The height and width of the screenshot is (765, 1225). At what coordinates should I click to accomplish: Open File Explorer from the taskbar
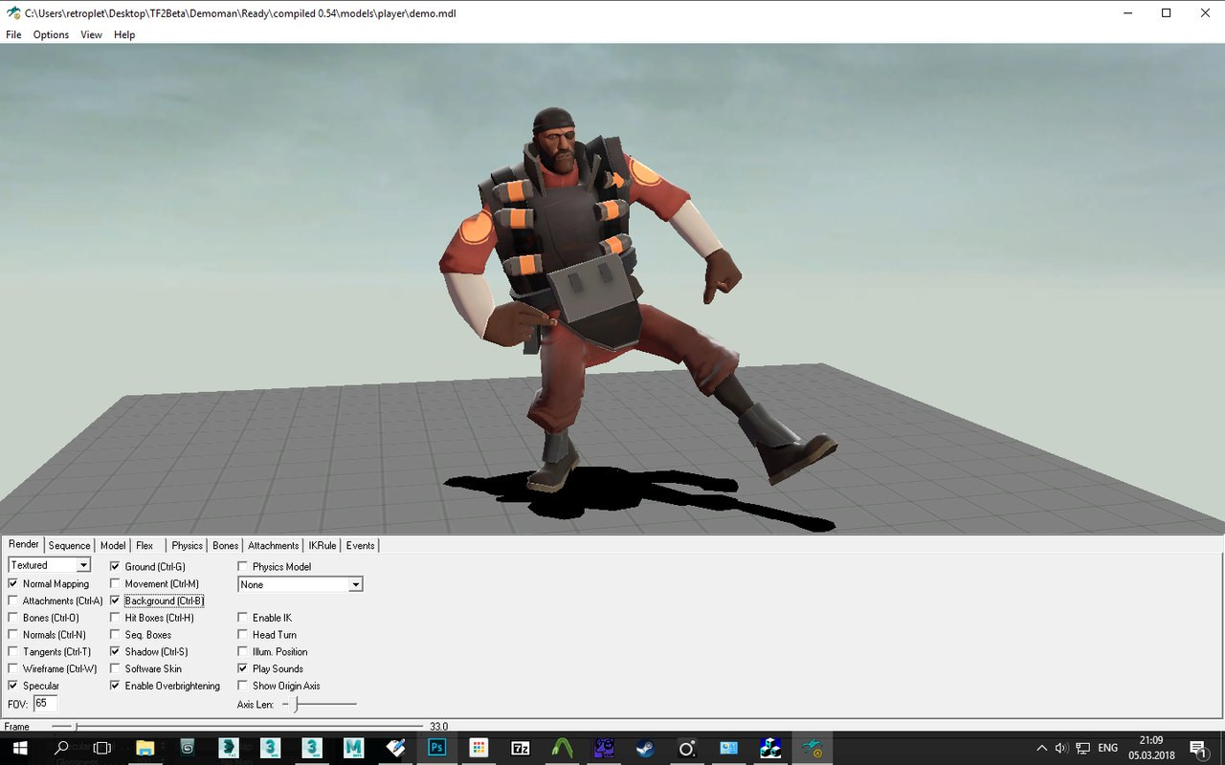click(x=145, y=747)
